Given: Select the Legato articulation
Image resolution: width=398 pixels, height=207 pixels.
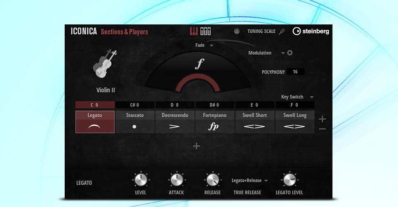Looking at the screenshot, I should (95, 122).
